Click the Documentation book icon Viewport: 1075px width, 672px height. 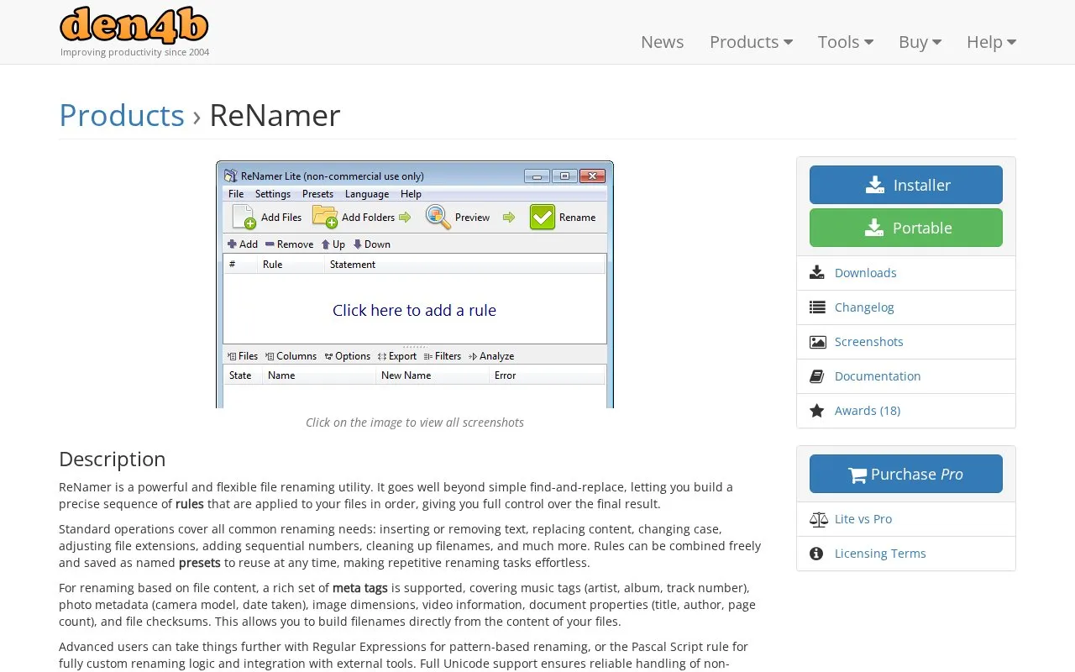817,376
